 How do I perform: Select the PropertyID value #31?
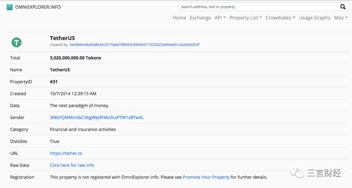pyautogui.click(x=54, y=82)
